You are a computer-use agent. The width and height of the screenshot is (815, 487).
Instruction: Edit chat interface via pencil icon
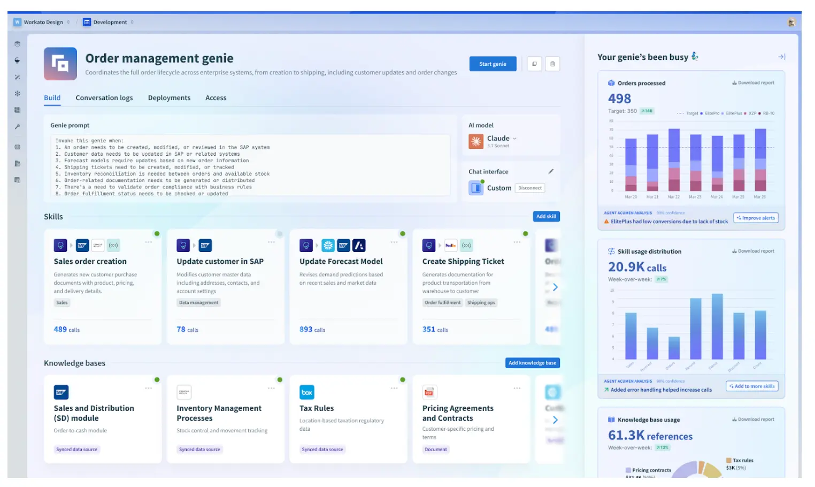[x=551, y=171]
